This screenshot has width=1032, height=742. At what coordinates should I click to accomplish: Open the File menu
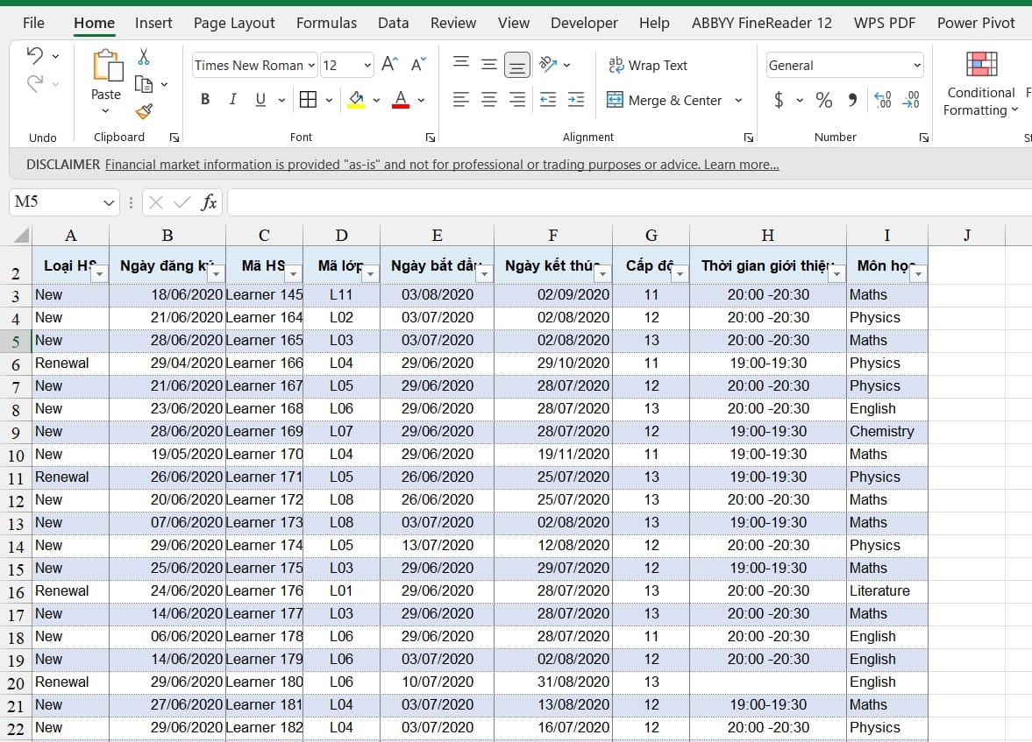click(x=33, y=23)
